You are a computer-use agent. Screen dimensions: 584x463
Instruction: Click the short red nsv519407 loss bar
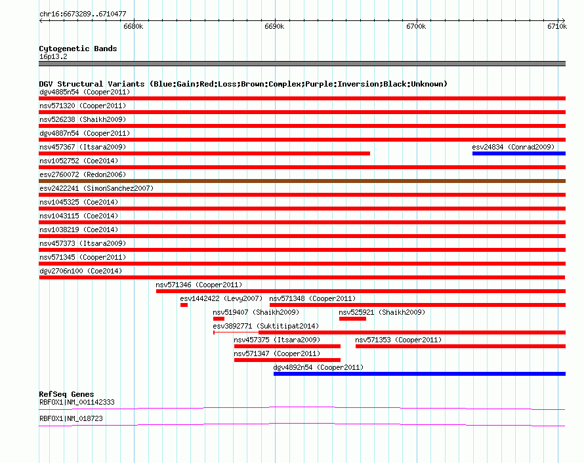[x=219, y=319]
